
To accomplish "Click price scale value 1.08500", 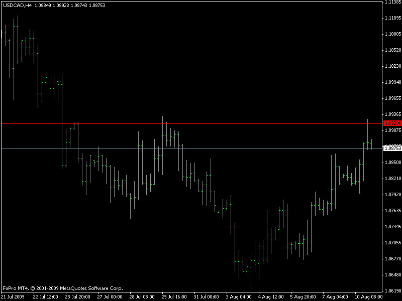I will (393, 163).
